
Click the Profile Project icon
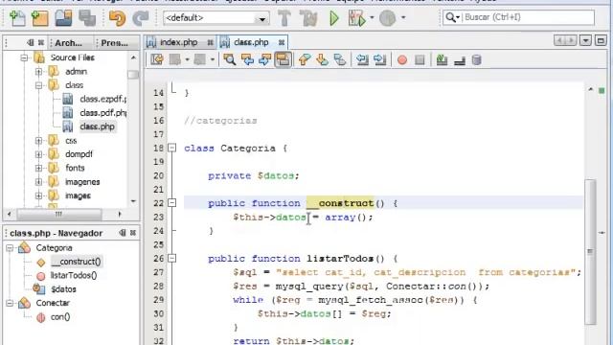pyautogui.click(x=387, y=18)
